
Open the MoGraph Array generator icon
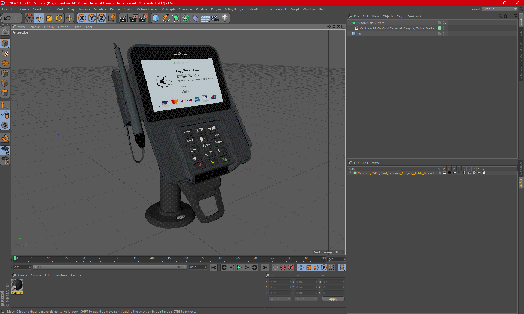click(x=186, y=18)
